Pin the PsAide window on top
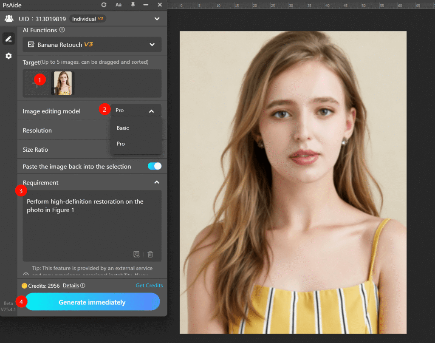435x343 pixels. coord(133,5)
